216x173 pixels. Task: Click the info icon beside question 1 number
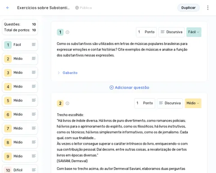click(x=67, y=32)
